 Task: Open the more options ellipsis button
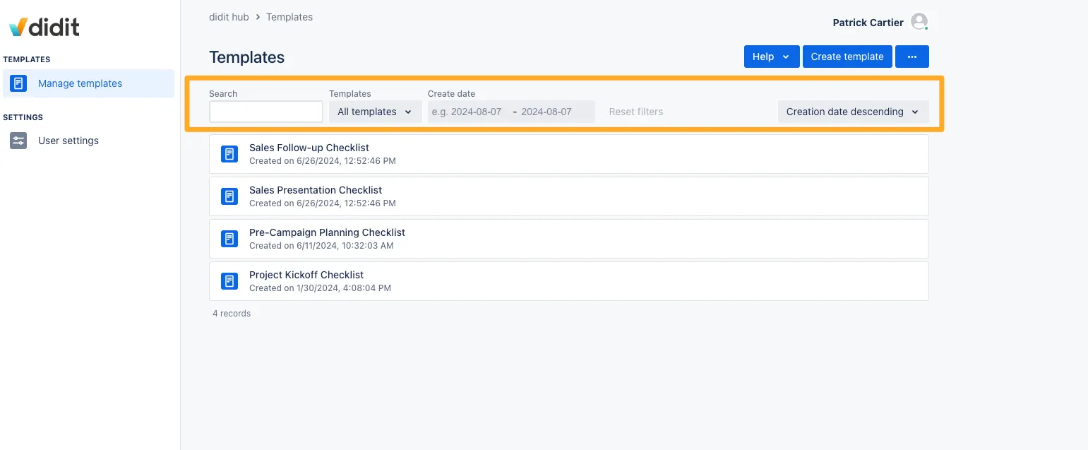pos(912,57)
